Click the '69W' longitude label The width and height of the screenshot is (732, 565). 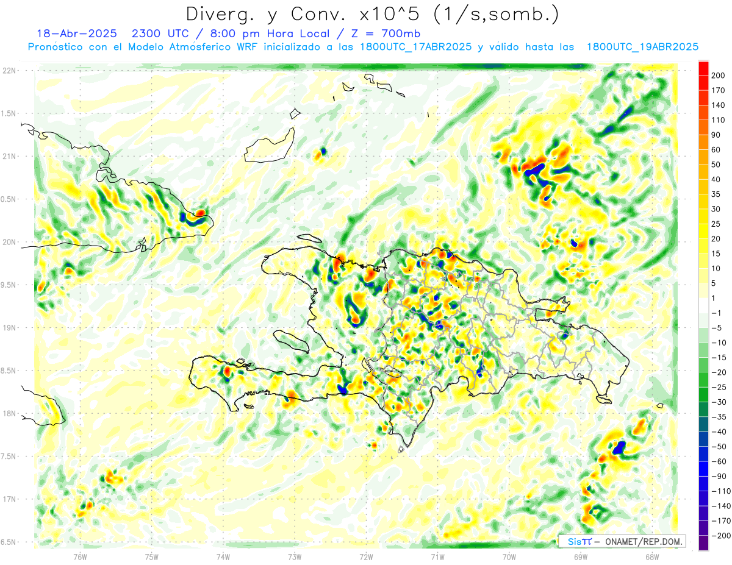click(581, 556)
